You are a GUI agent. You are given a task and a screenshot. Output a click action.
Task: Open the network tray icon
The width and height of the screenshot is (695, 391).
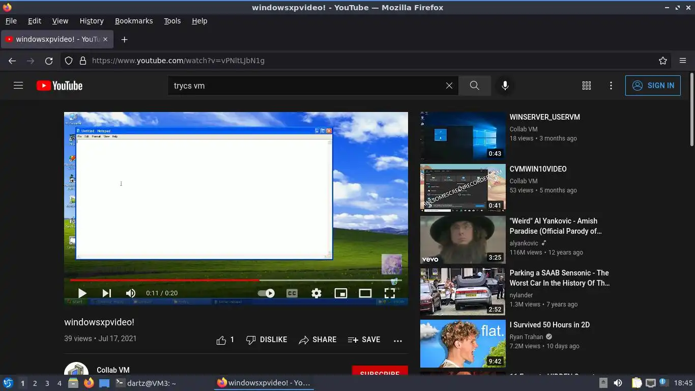click(x=650, y=383)
